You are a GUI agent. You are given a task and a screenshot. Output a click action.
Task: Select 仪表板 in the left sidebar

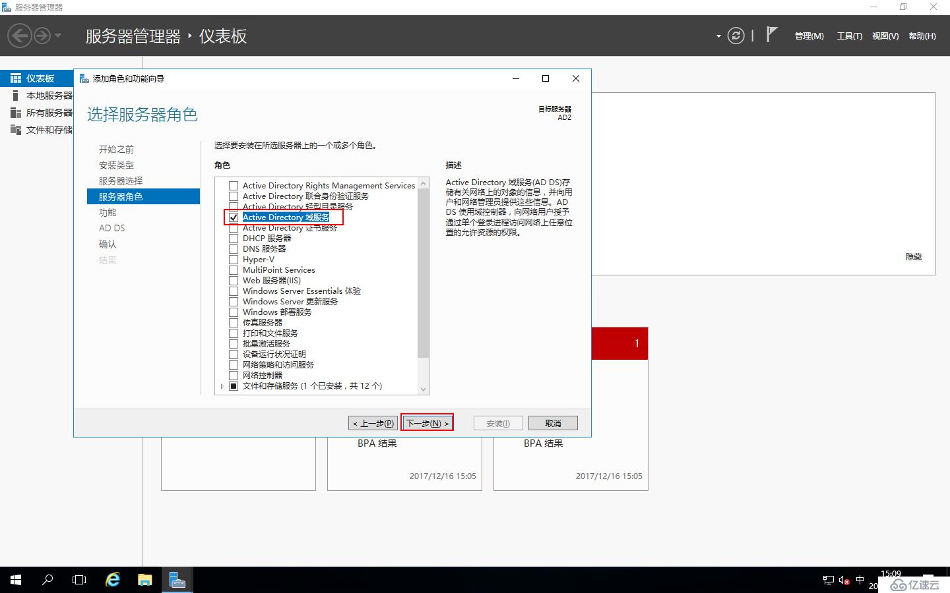37,78
